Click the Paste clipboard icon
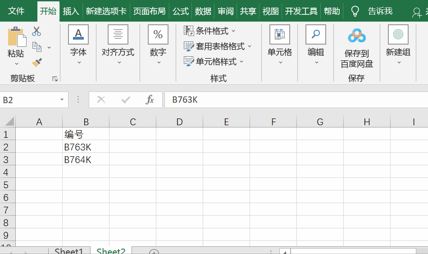428x254 pixels. point(17,36)
